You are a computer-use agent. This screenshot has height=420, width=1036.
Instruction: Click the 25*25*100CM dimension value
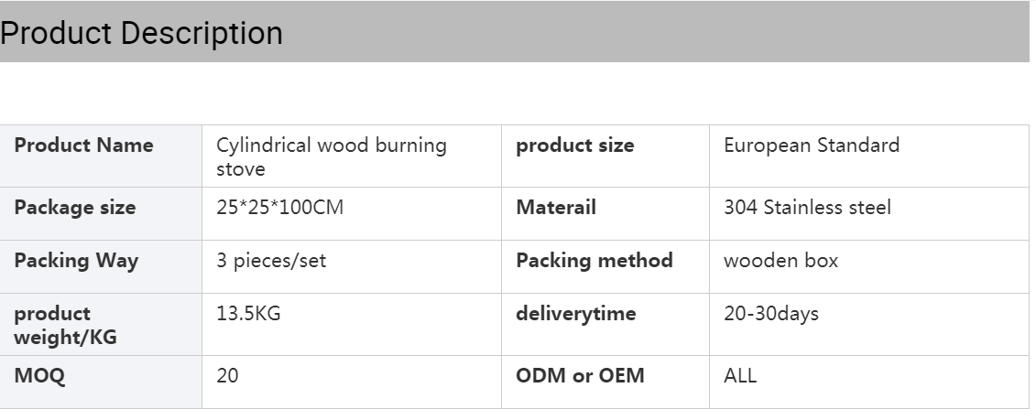pyautogui.click(x=279, y=208)
